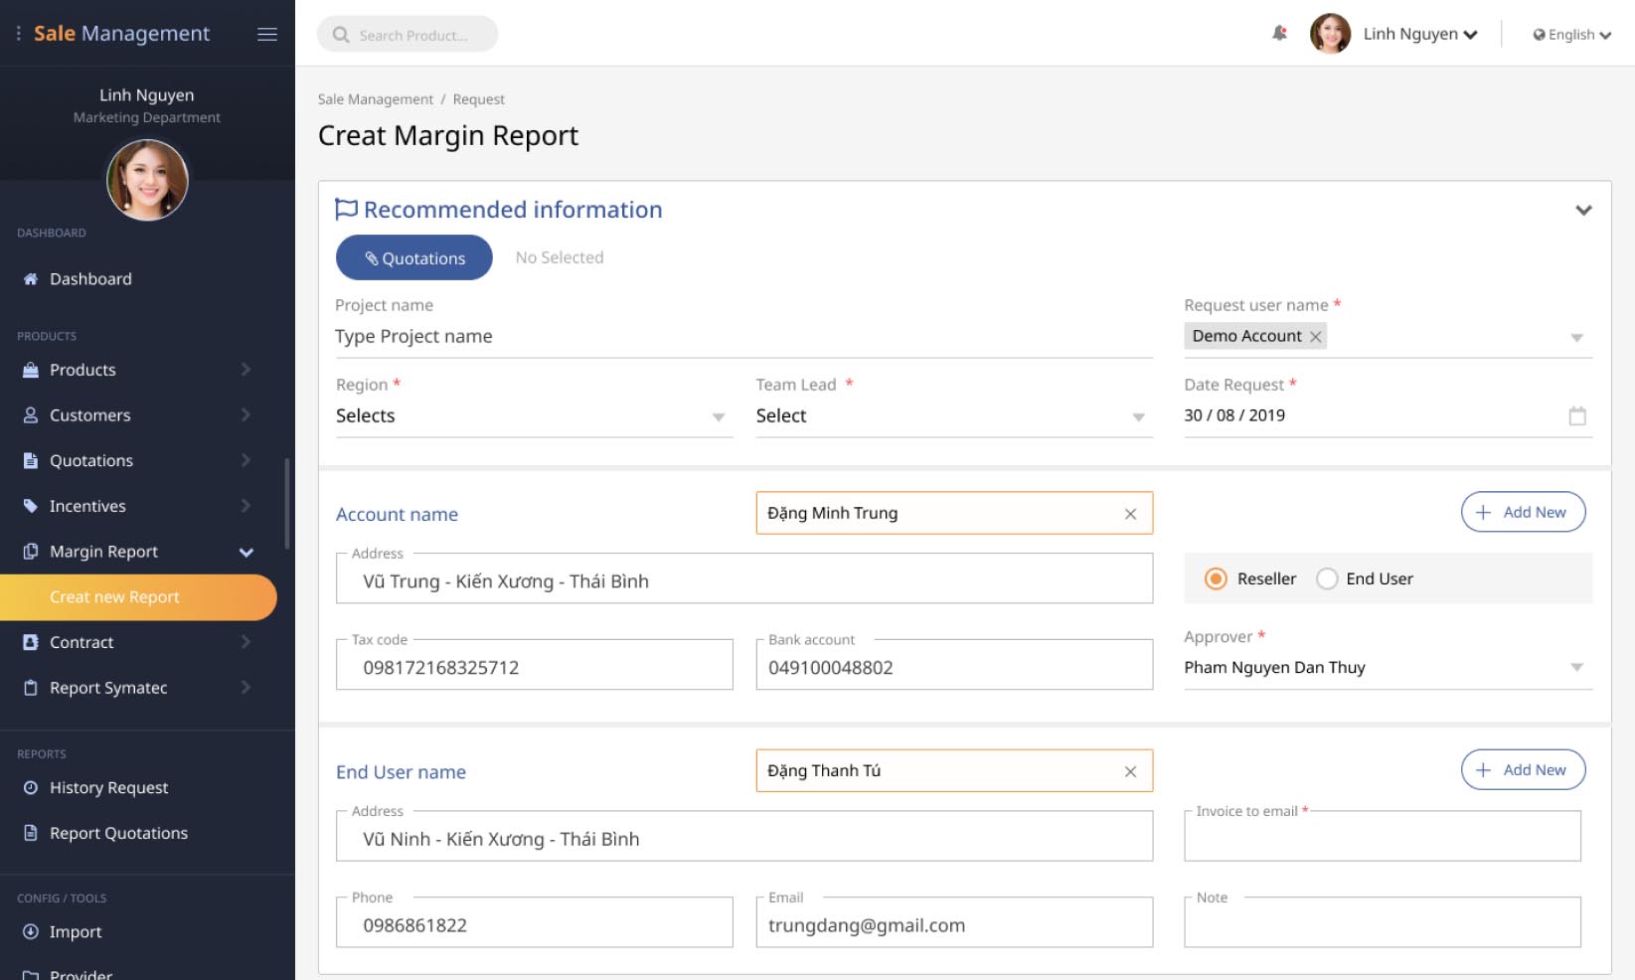This screenshot has width=1635, height=980.
Task: Clear the Đặng Thanh Tú end user
Action: point(1130,771)
